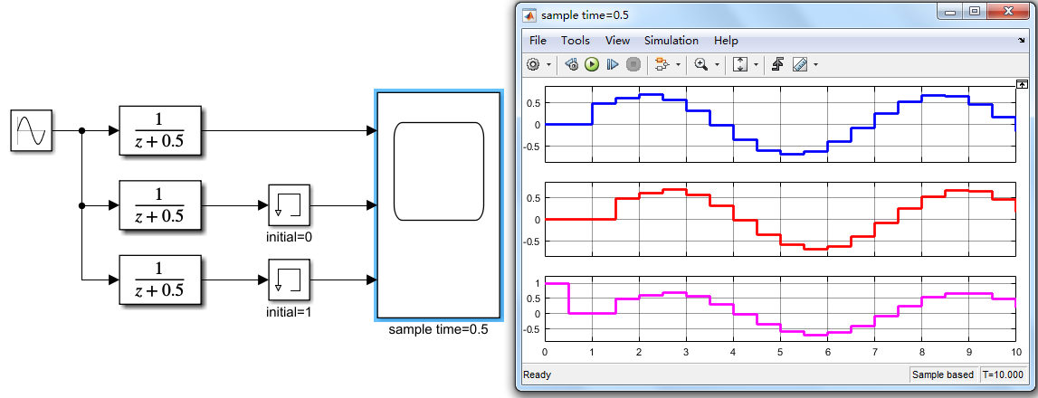Click the grey Stop simulation button
The width and height of the screenshot is (1038, 398).
(x=633, y=64)
